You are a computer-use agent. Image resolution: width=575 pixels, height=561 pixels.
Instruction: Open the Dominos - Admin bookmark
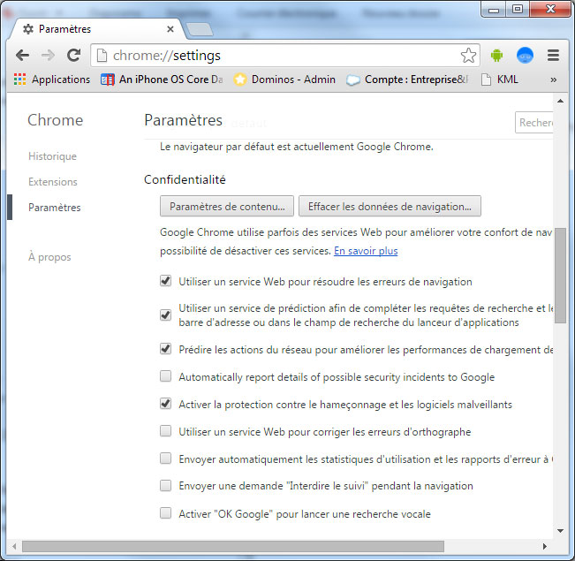coord(284,80)
